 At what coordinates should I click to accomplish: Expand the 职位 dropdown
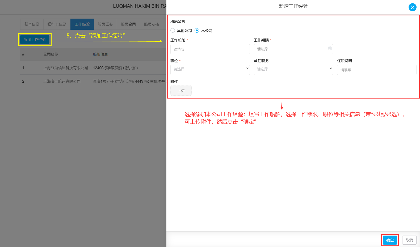210,70
